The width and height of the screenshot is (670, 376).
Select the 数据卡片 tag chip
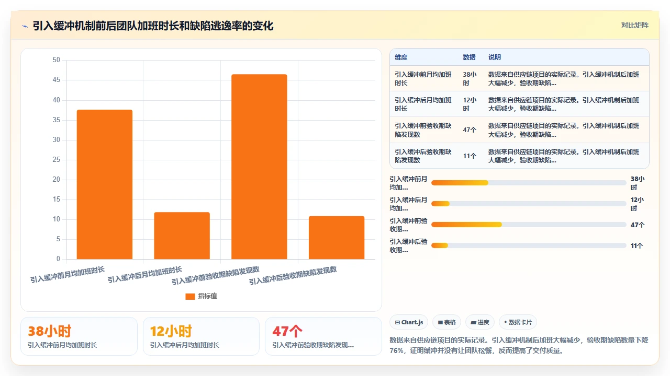point(518,322)
